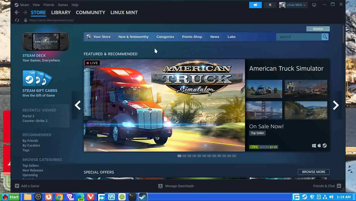The image size is (356, 201).
Task: Open Vivaldi from the taskbar
Action: (x=91, y=197)
